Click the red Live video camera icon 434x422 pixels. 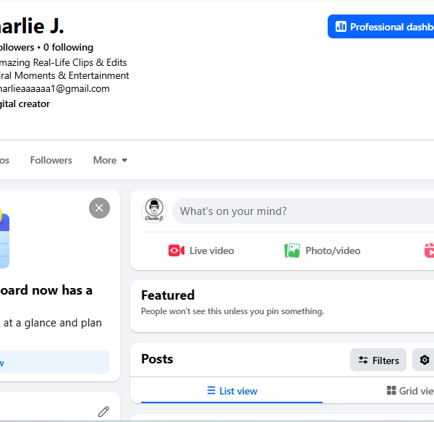click(176, 250)
